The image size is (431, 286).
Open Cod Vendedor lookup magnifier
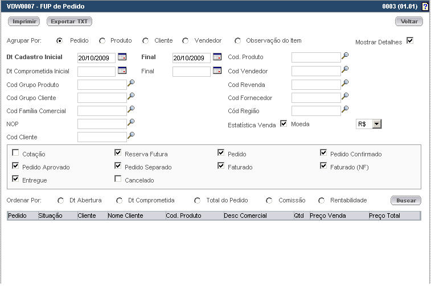(345, 70)
